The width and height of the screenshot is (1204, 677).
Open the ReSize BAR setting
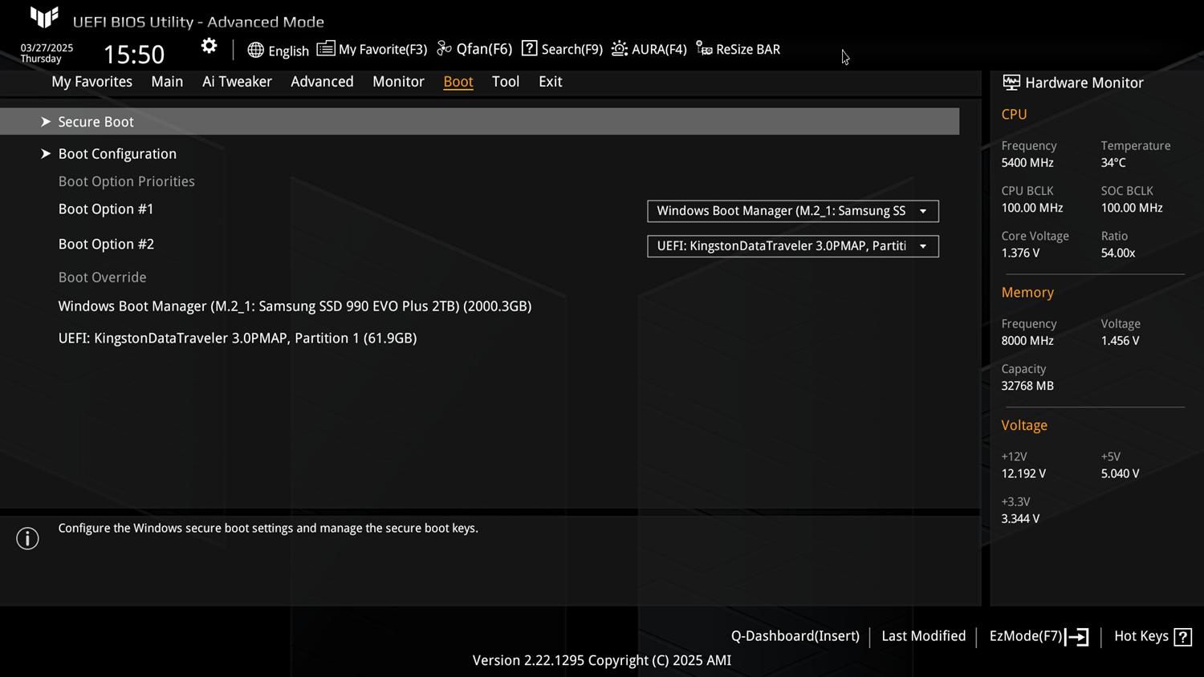[738, 50]
